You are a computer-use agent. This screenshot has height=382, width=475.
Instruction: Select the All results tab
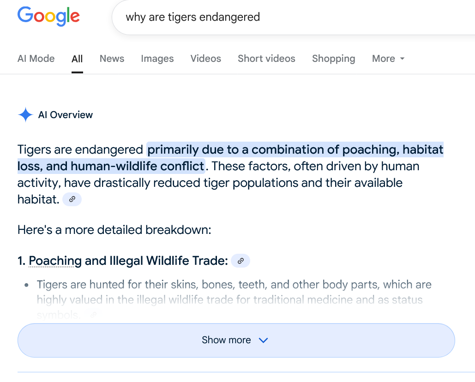pyautogui.click(x=77, y=59)
